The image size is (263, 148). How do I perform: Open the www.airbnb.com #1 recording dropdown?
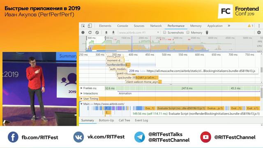139,32
